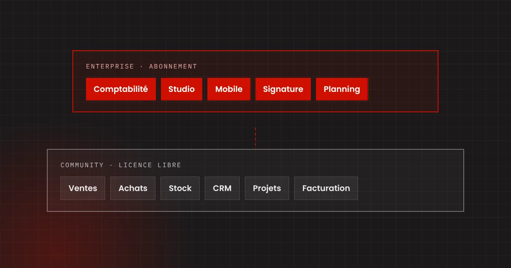The height and width of the screenshot is (268, 511).
Task: Open the Achats module tile
Action: pos(133,188)
